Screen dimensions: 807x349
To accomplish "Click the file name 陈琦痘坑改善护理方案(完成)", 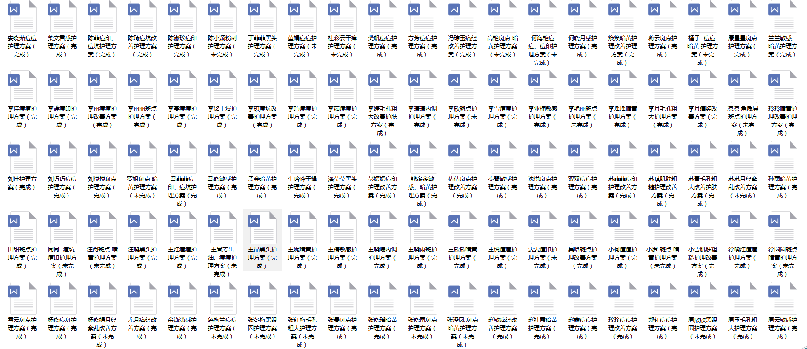I will (x=142, y=46).
